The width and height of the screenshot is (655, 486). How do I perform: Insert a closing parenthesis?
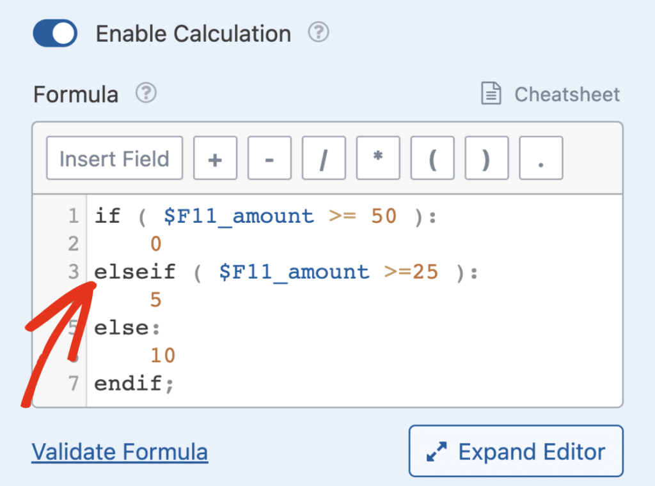click(487, 158)
